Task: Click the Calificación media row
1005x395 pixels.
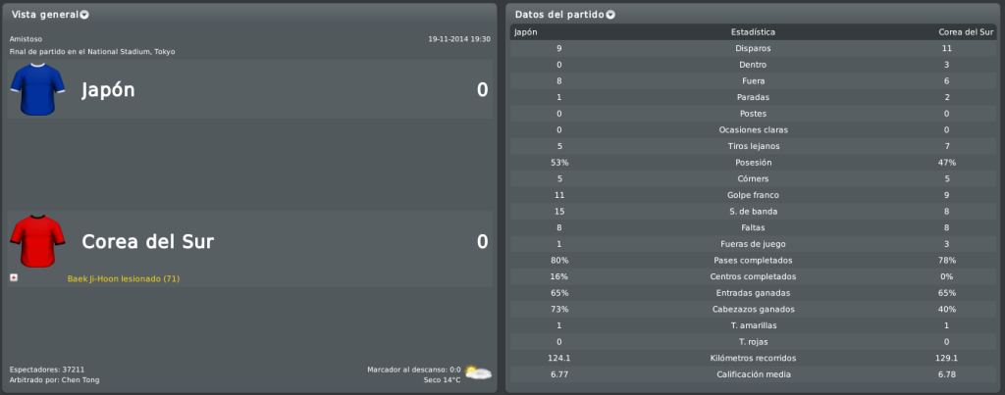Action: pyautogui.click(x=753, y=374)
